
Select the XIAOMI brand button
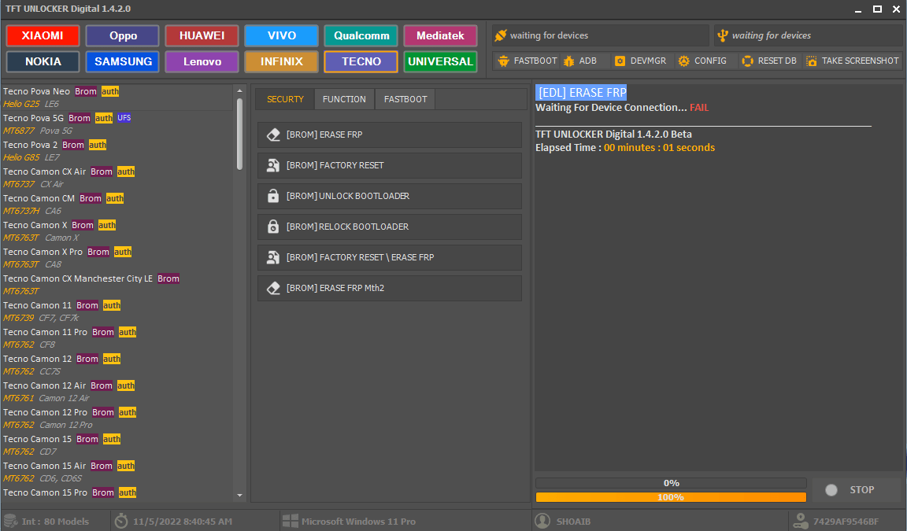coord(43,36)
